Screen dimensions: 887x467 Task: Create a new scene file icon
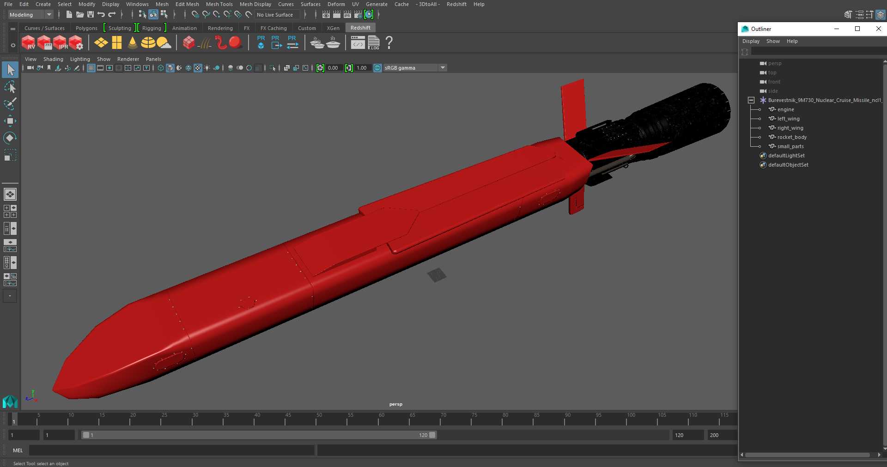pos(69,15)
